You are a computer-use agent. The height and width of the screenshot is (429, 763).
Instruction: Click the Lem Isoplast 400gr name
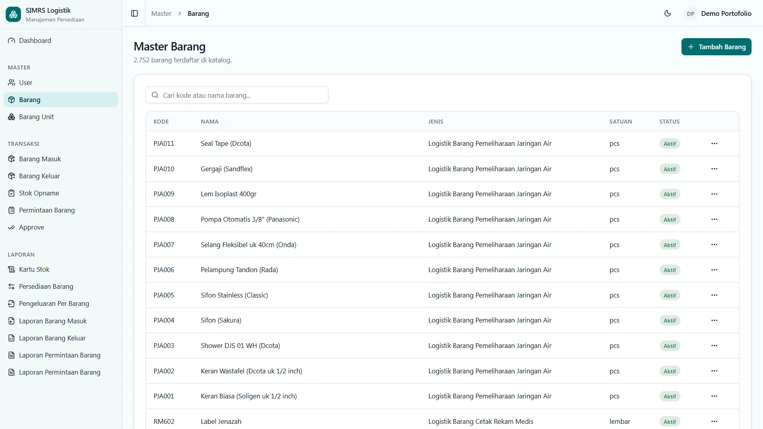(229, 194)
